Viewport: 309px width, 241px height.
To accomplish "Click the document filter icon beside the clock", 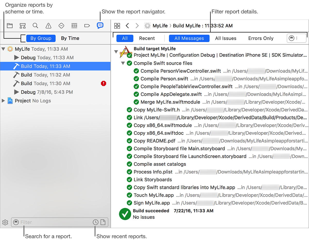I will 103,222.
